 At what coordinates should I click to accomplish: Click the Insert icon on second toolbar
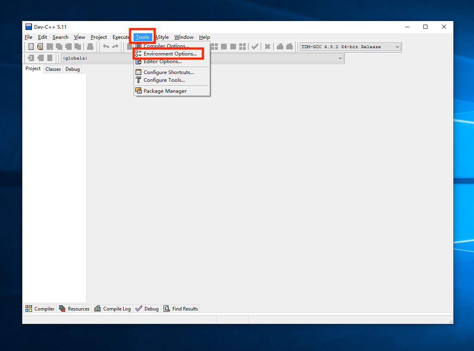click(31, 58)
